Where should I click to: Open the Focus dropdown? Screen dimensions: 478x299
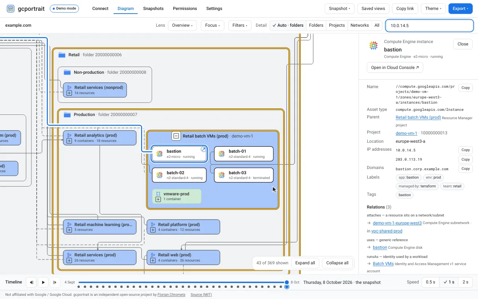click(x=212, y=25)
